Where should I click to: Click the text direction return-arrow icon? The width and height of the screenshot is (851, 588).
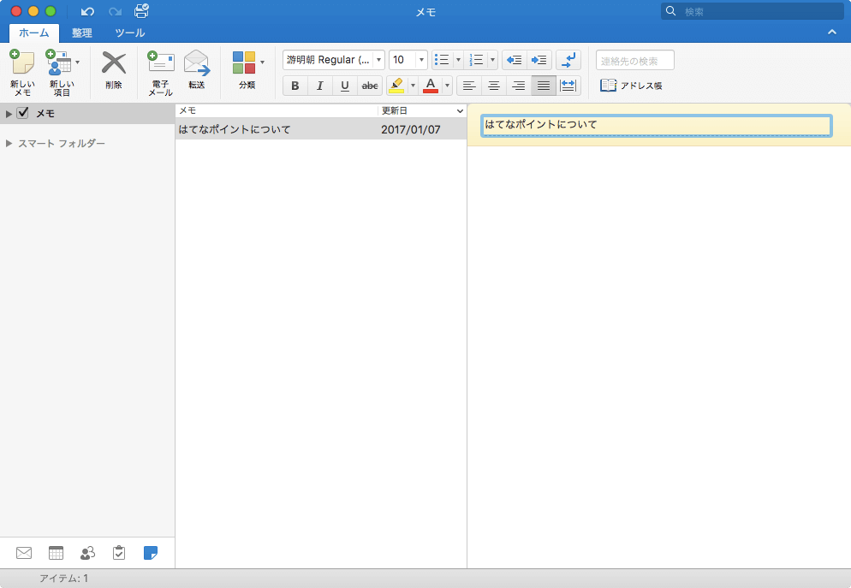(568, 60)
